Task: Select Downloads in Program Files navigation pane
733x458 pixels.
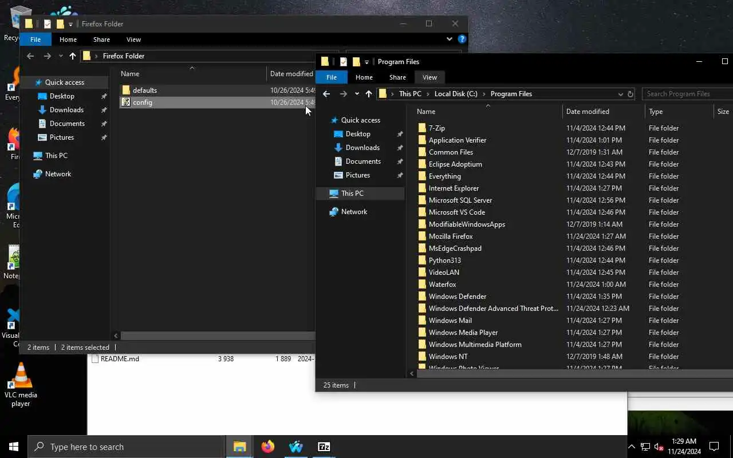Action: (x=362, y=148)
